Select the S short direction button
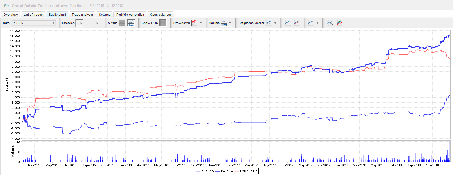The height and width of the screenshot is (175, 453). click(x=97, y=23)
